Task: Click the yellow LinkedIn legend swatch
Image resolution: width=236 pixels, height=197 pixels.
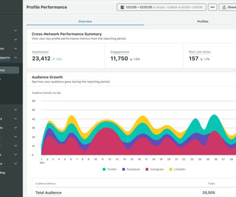Action: coord(171,169)
